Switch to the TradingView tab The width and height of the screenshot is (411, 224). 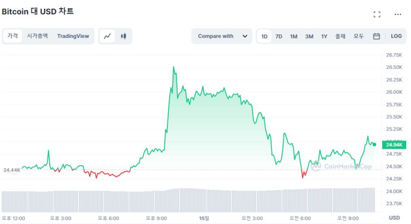(73, 36)
